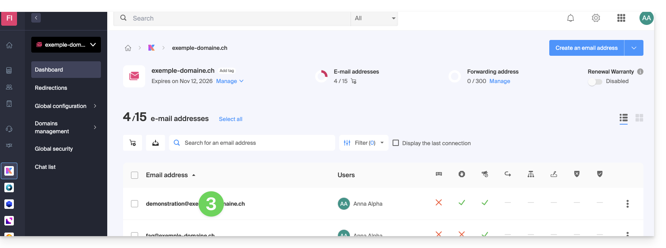Open the exemple-dom... product selector dropdown
Screen dimensions: 666x248
pos(66,45)
